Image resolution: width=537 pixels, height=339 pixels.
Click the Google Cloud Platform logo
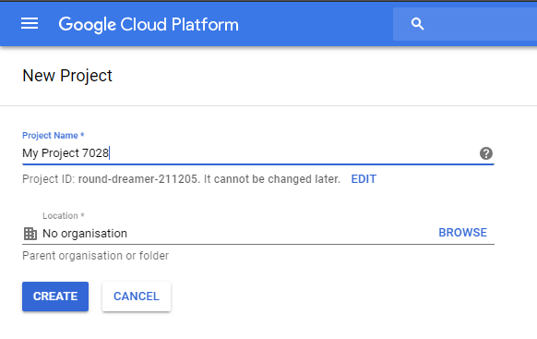149,24
